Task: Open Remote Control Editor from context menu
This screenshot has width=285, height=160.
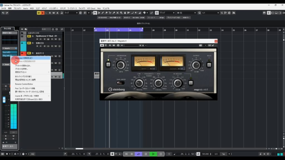Action: pos(24,84)
